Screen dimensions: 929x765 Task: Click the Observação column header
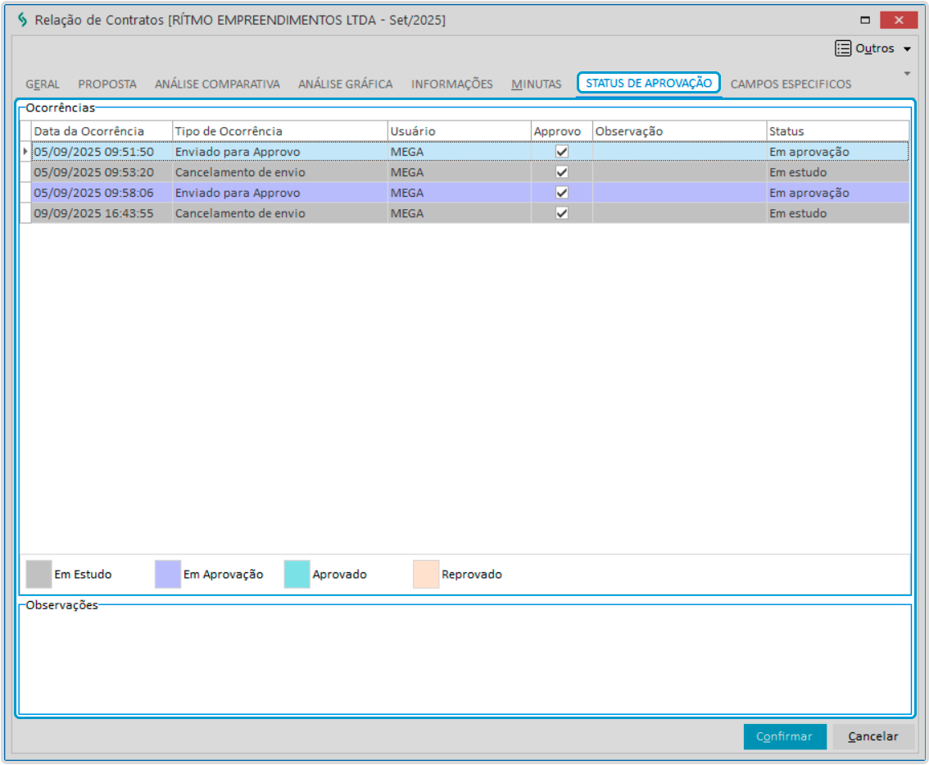point(680,131)
